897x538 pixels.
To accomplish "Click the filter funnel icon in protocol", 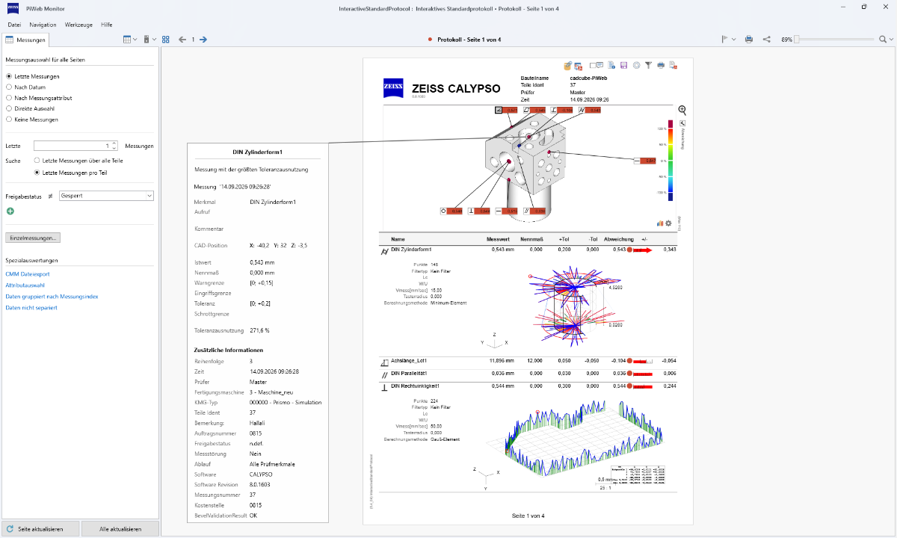I will (x=649, y=66).
